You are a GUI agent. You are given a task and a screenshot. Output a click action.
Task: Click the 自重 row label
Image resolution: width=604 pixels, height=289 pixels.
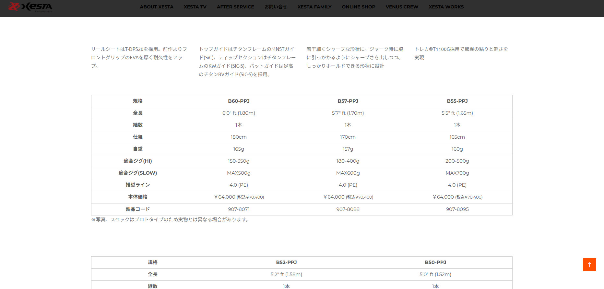tap(138, 149)
